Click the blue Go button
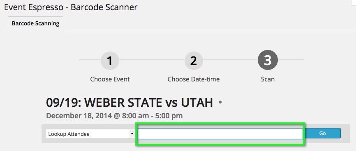Screen dimensions: 356x151 pyautogui.click(x=323, y=133)
